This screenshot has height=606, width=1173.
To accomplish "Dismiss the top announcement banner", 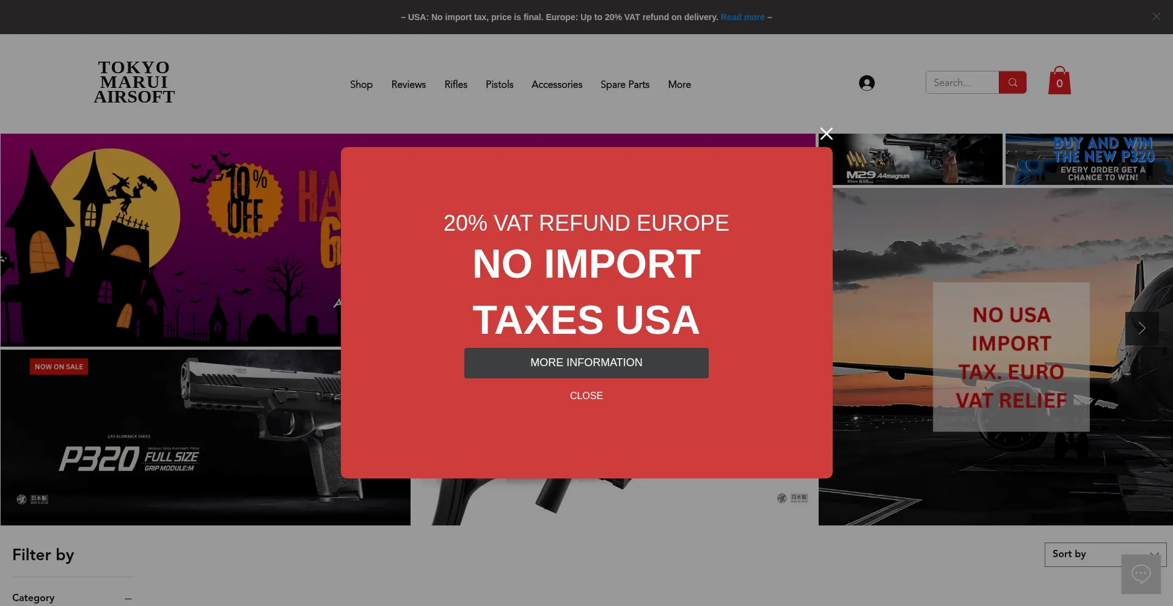I will point(1156,17).
